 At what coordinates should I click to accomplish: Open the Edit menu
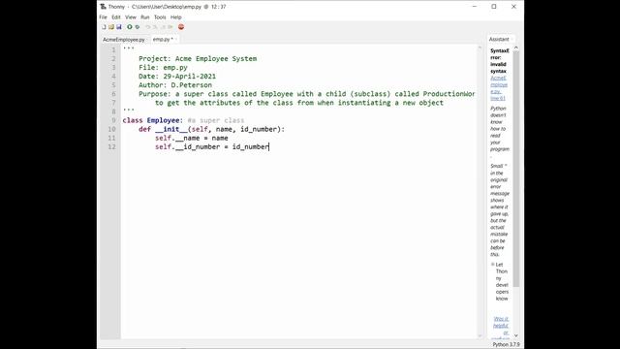coord(116,17)
